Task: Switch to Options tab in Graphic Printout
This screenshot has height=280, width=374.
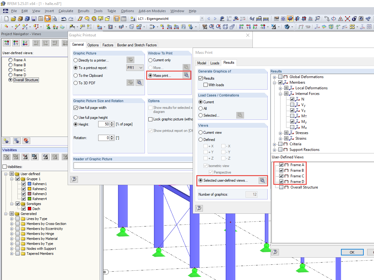Action: [x=93, y=45]
